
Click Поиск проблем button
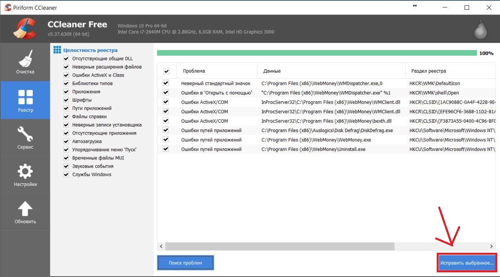pos(186,263)
